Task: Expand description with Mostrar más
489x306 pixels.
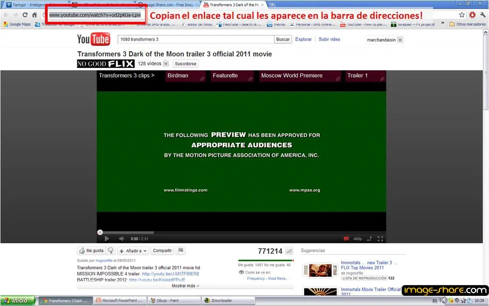Action: click(186, 286)
